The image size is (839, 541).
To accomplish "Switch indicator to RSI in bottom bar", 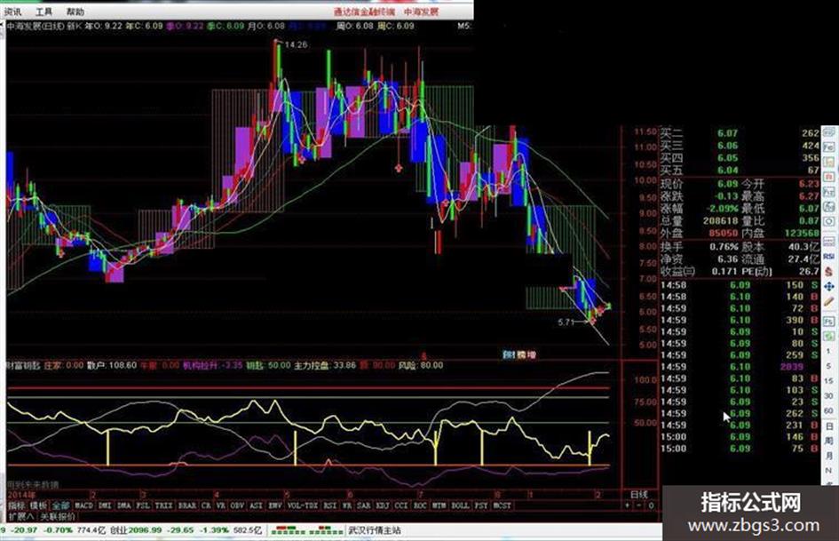I will click(x=330, y=505).
